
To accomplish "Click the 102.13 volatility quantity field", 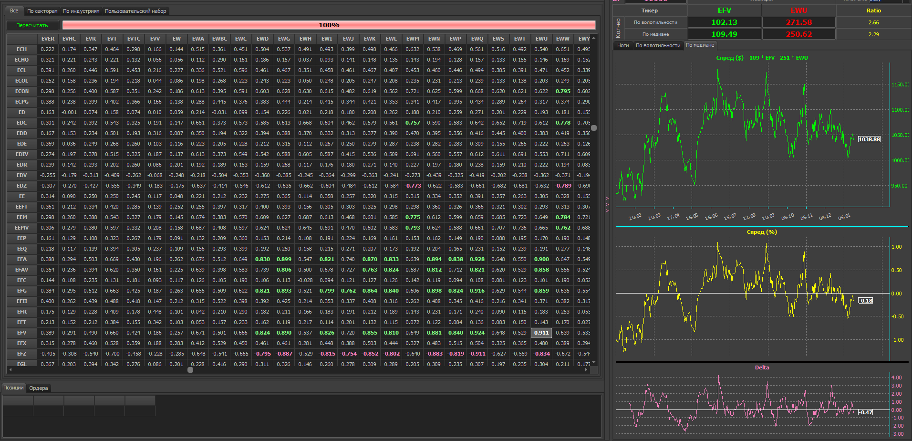I will click(724, 22).
